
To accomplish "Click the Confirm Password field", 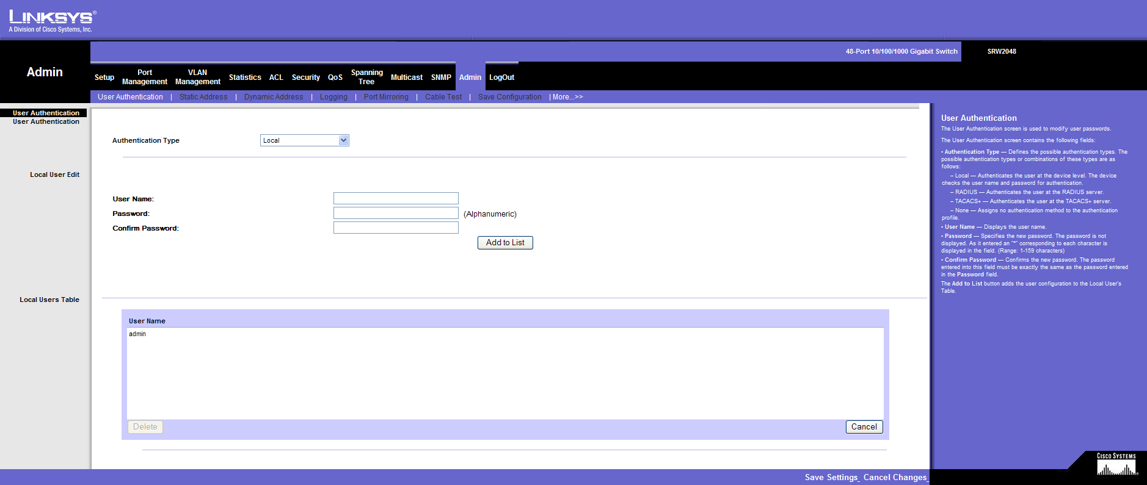I will pyautogui.click(x=396, y=228).
